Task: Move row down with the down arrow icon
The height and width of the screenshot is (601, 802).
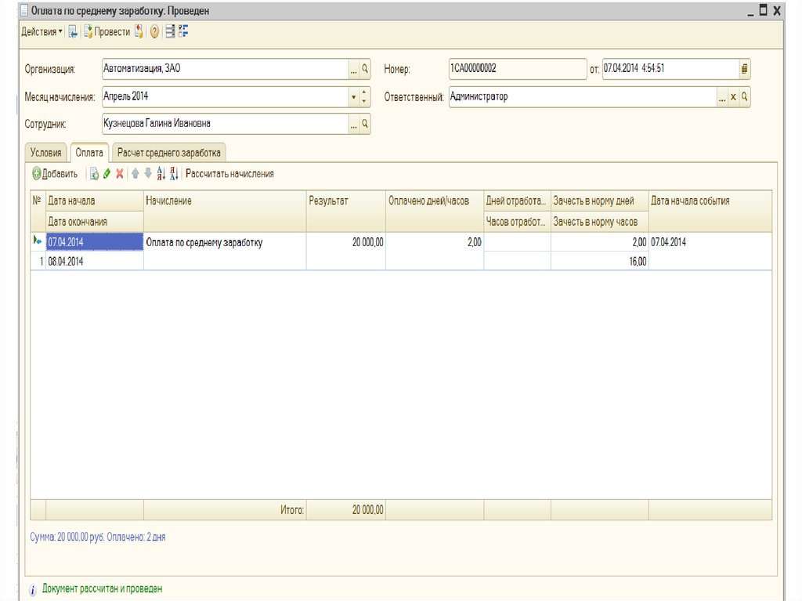Action: [x=147, y=174]
